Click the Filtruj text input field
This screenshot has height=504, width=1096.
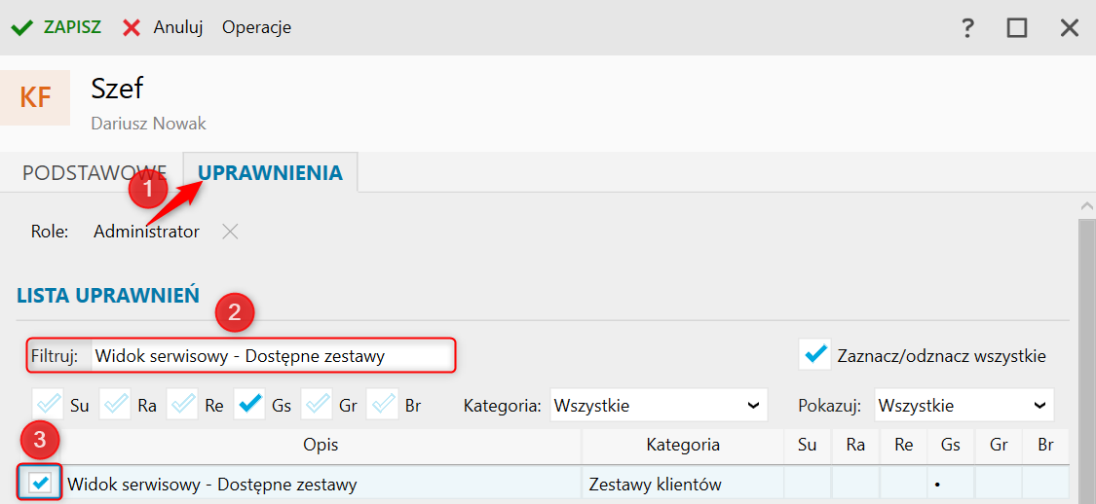(274, 356)
